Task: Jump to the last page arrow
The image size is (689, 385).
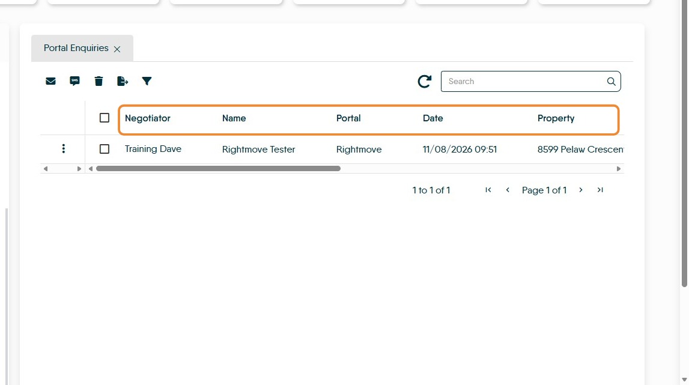Action: 600,190
